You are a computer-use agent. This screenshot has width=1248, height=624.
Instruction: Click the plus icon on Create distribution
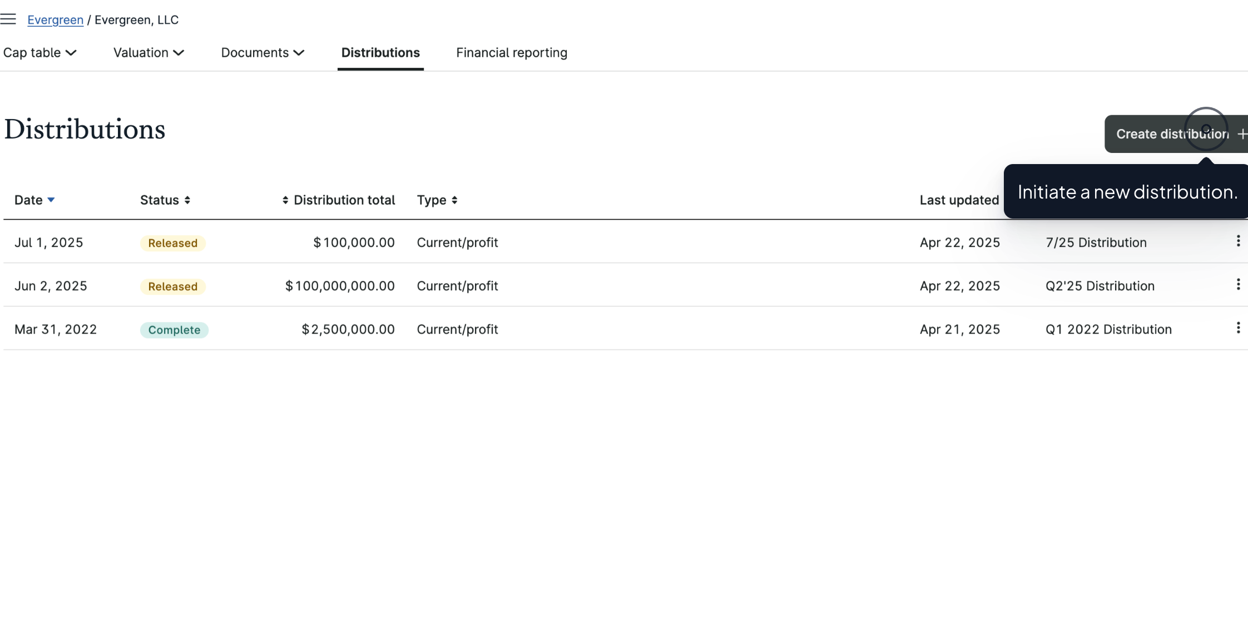point(1242,133)
